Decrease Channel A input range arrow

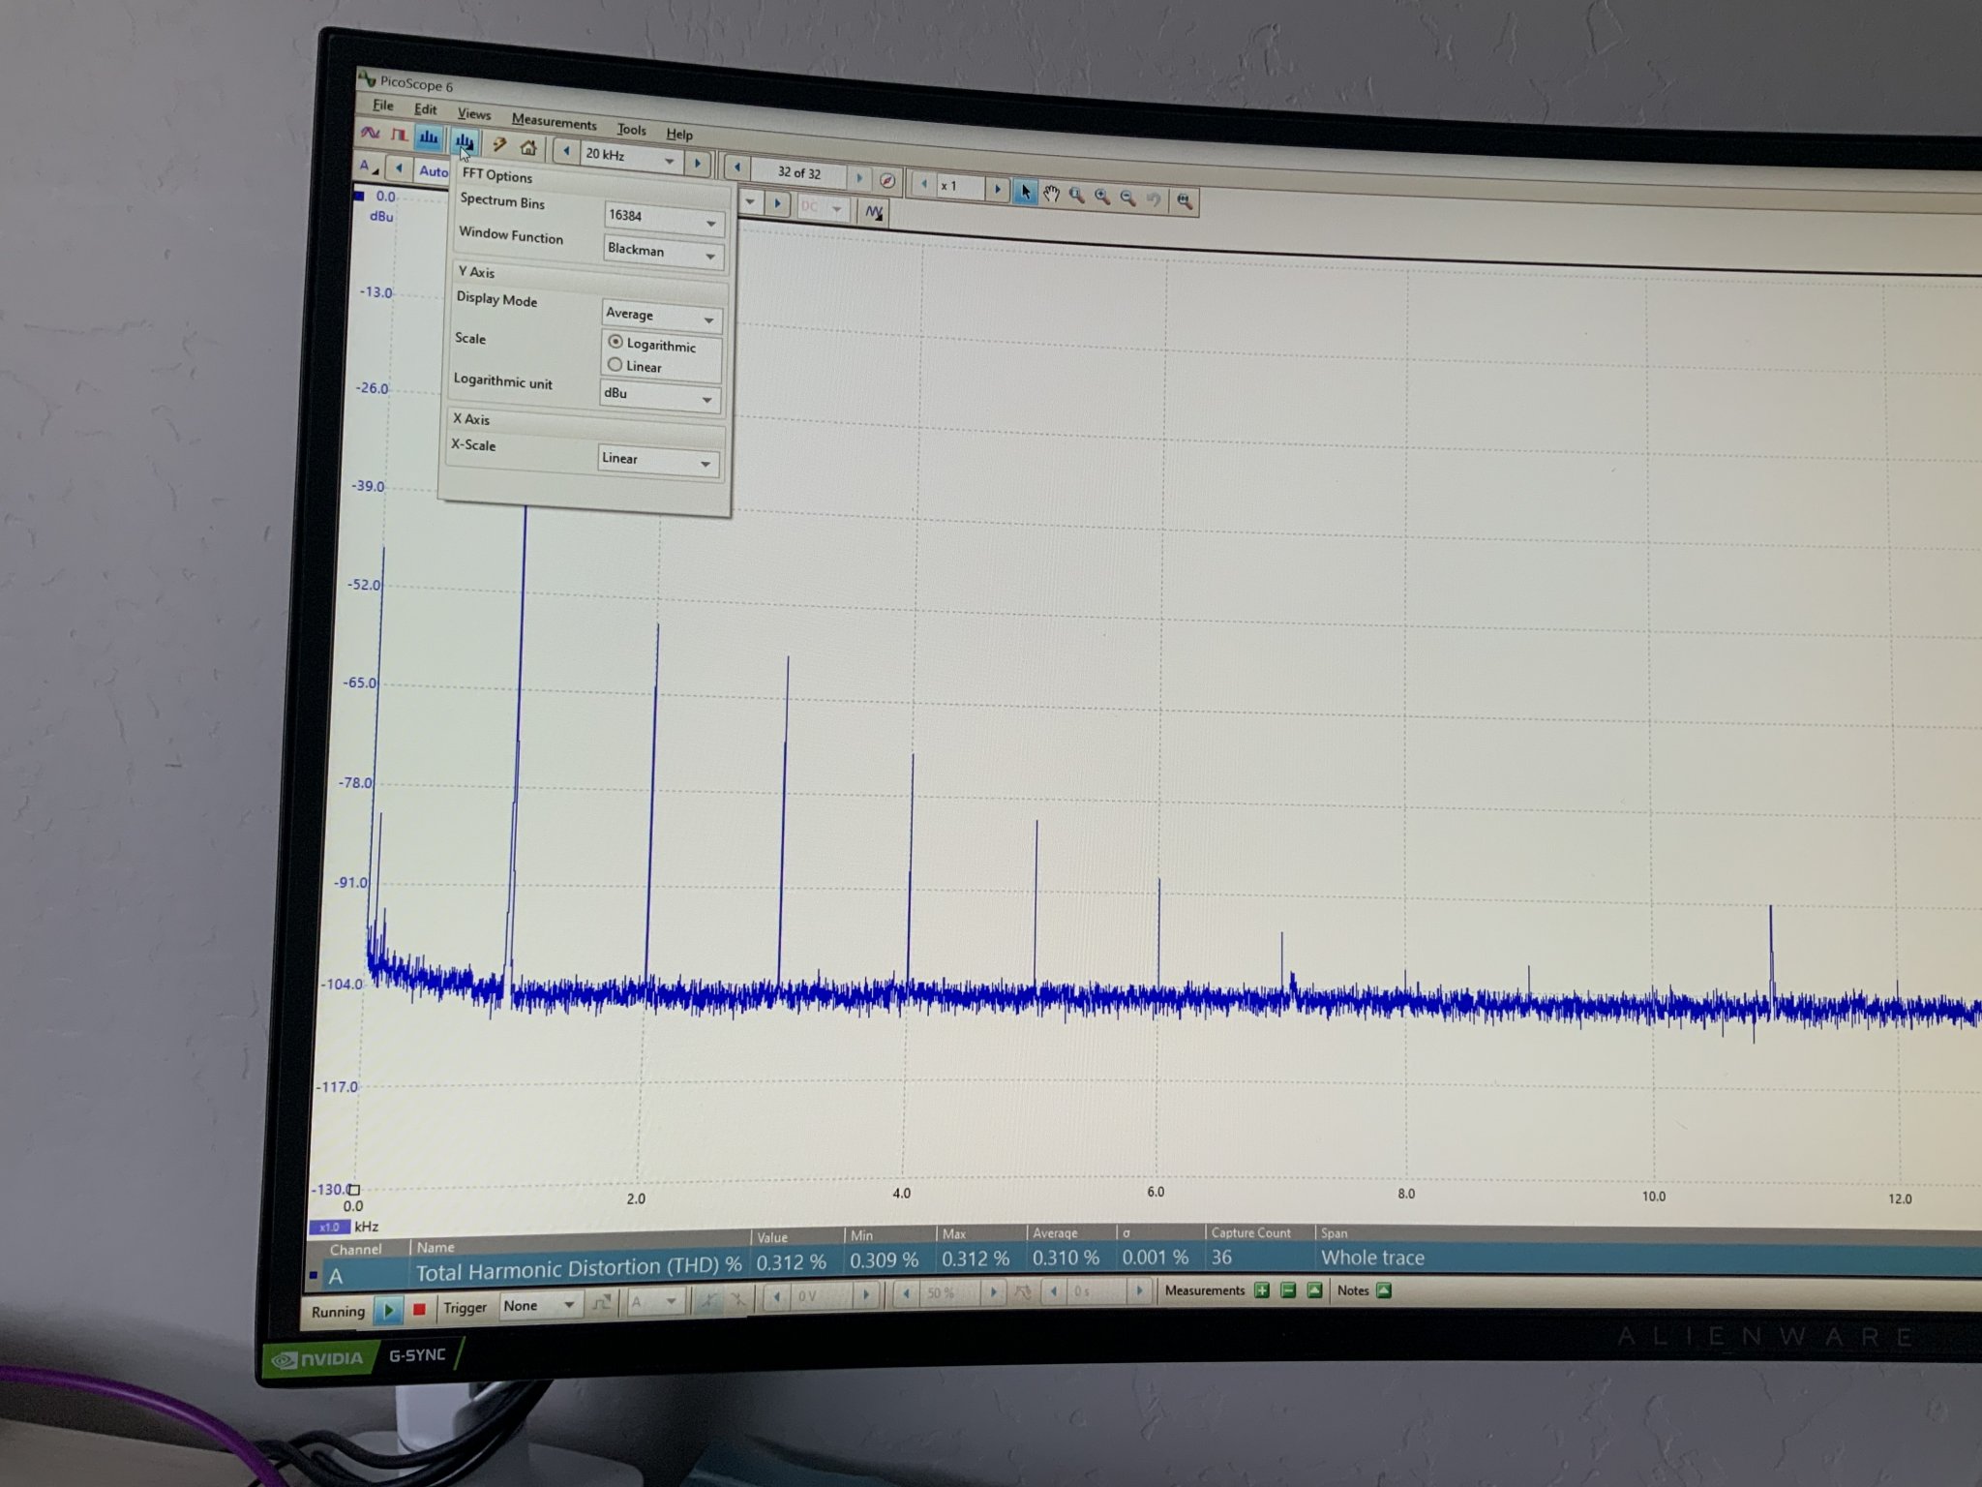[x=399, y=168]
